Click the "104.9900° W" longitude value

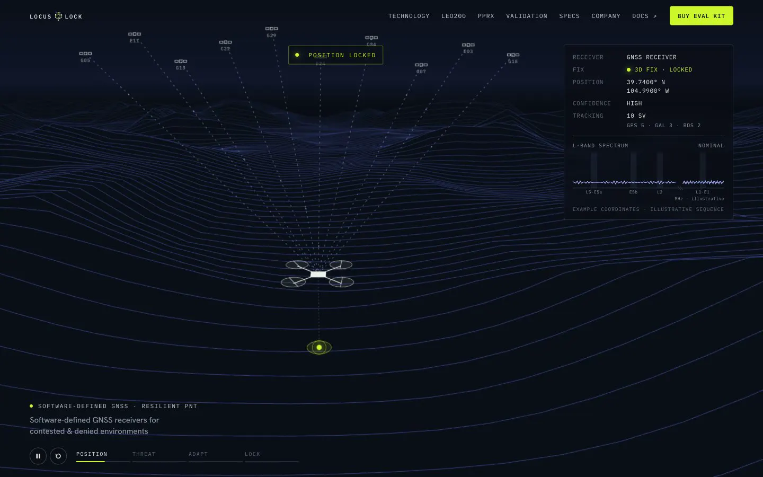(x=648, y=91)
